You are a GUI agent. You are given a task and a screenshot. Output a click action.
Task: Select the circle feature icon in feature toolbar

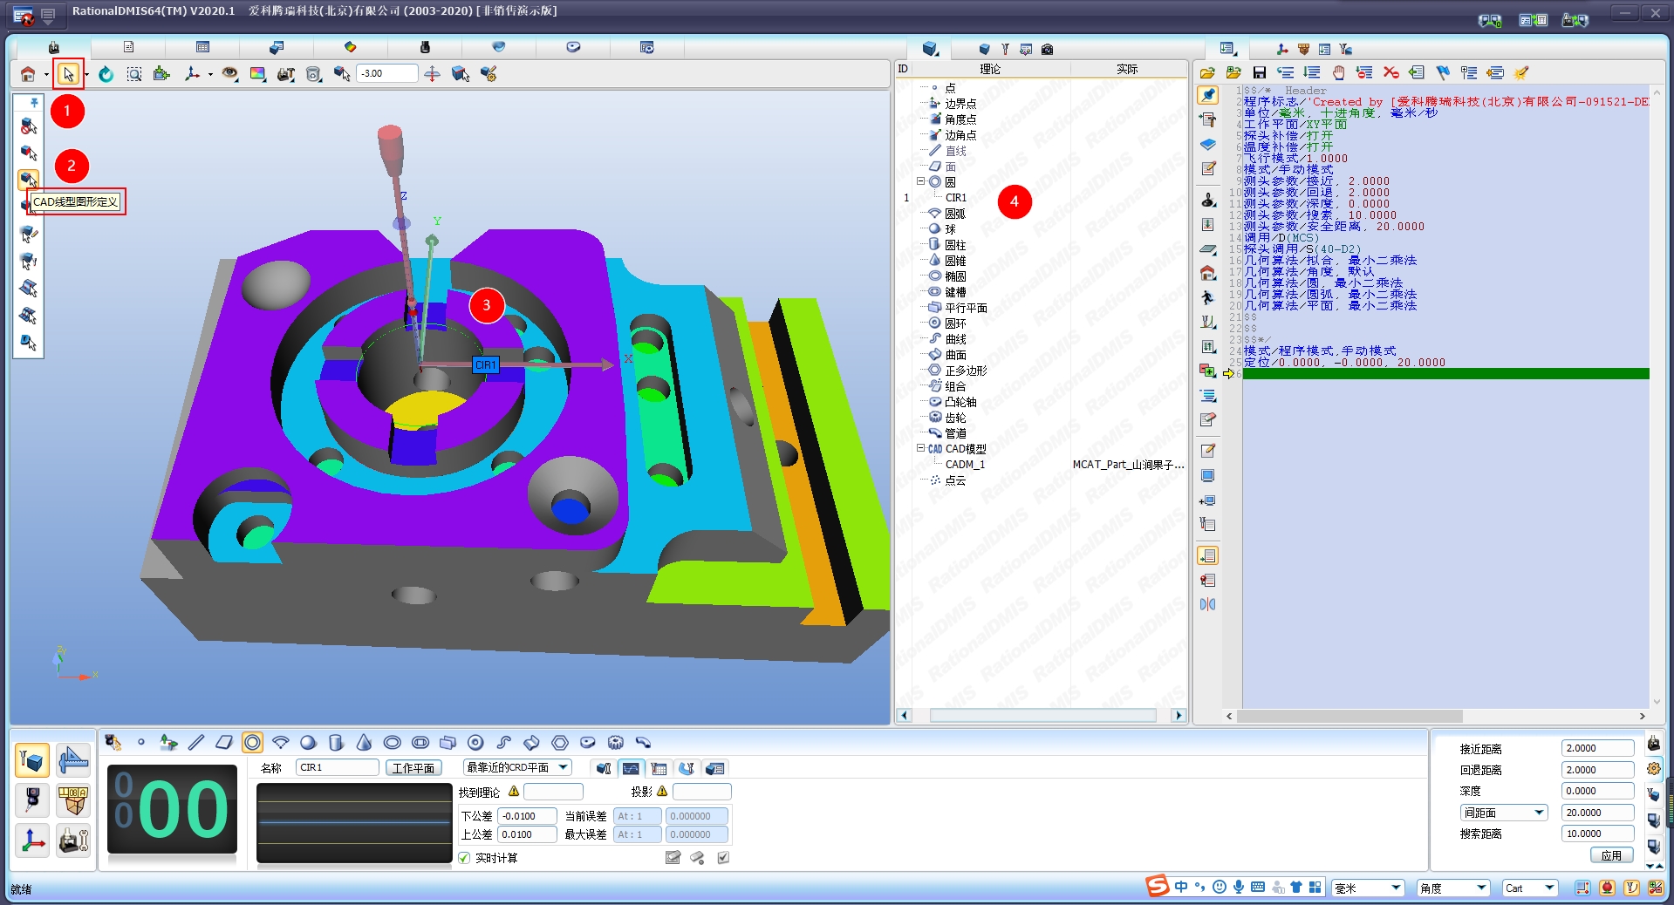[x=252, y=742]
